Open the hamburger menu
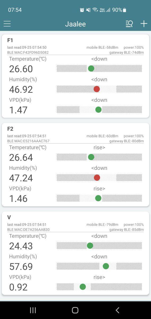 coord(7,24)
